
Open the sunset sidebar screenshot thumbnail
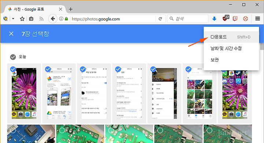[x=164, y=94]
